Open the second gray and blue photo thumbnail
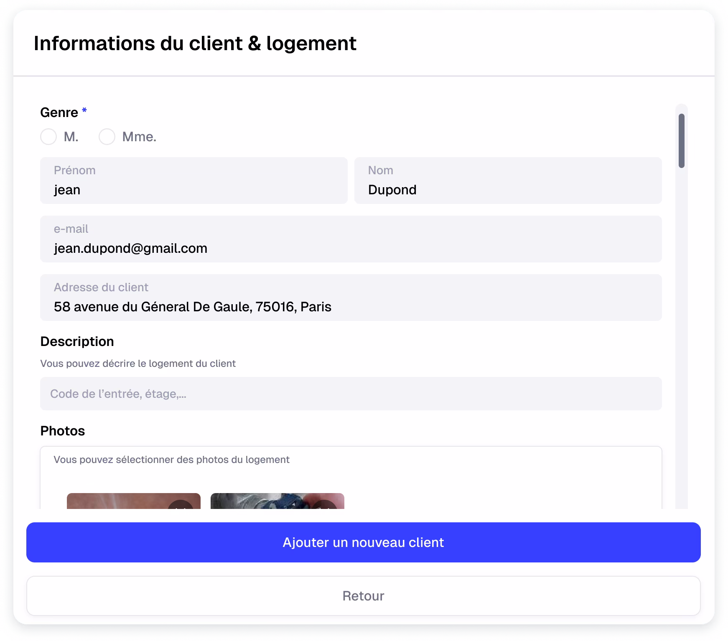 (x=277, y=501)
